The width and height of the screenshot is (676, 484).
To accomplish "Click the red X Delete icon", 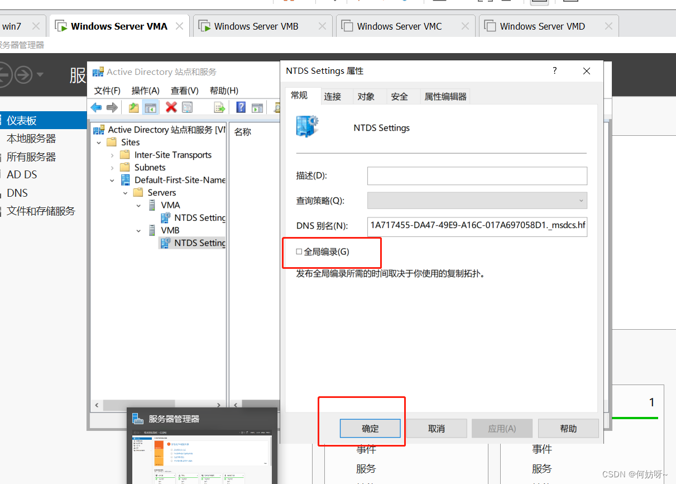I will click(x=171, y=107).
